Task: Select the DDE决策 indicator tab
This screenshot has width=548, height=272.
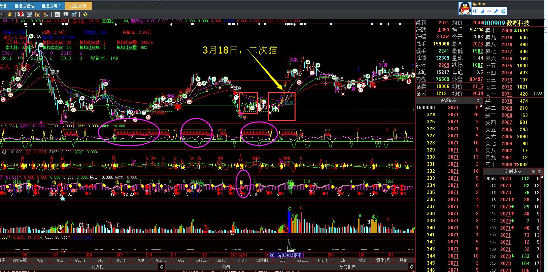Action: point(20,260)
